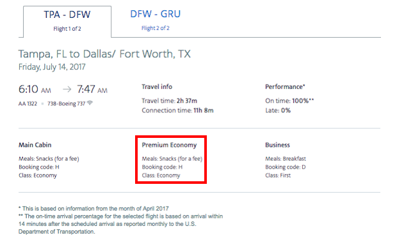Click the 6:10 AM departure time
This screenshot has height=240, width=397.
(35, 89)
